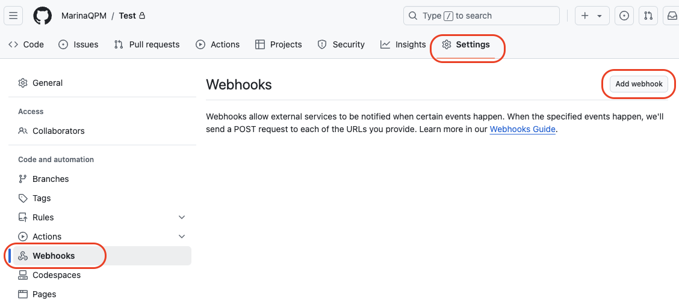Open the Webhooks Guide link

tap(522, 129)
